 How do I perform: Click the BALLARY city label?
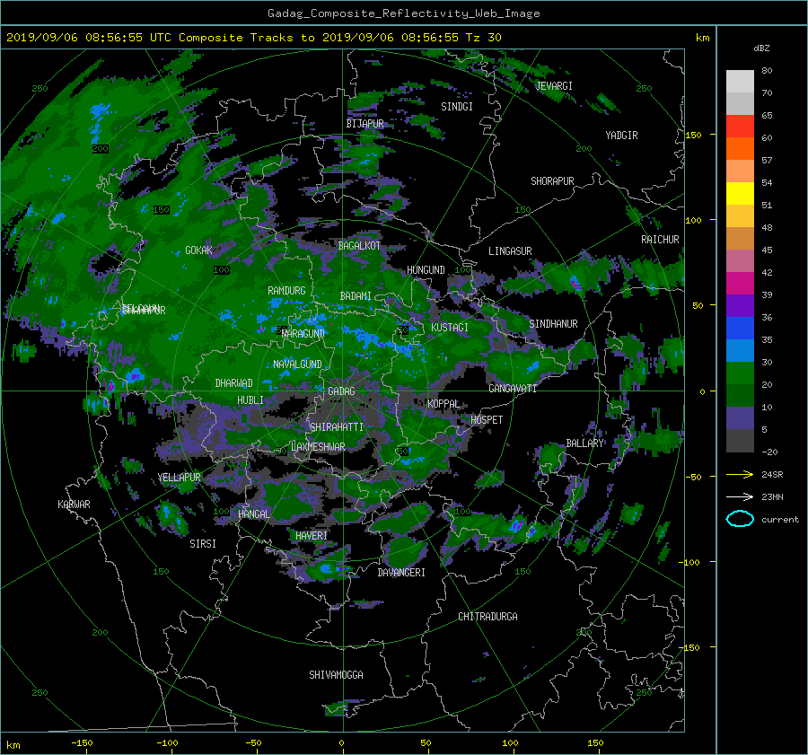click(x=584, y=443)
